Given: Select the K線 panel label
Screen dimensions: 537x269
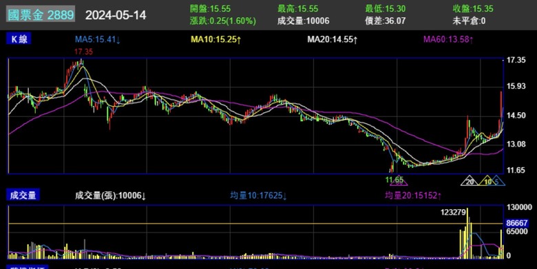Looking at the screenshot, I should pyautogui.click(x=19, y=39).
